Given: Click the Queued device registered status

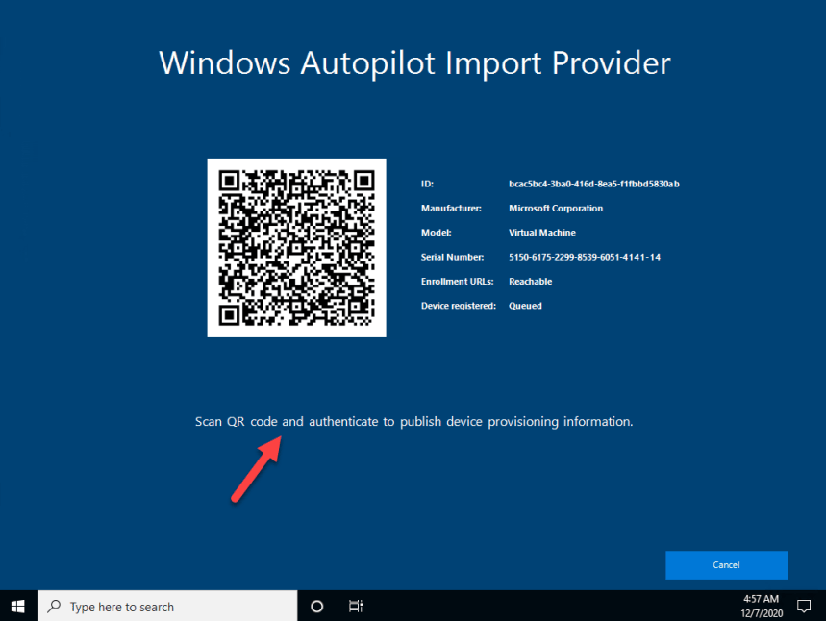Looking at the screenshot, I should point(525,306).
